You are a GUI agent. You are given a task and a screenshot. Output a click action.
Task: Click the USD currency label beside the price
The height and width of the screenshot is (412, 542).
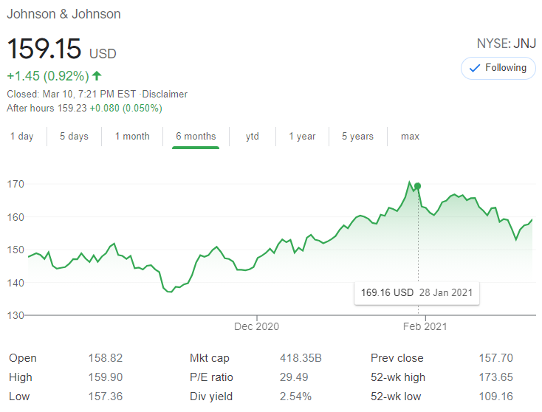[x=103, y=54]
